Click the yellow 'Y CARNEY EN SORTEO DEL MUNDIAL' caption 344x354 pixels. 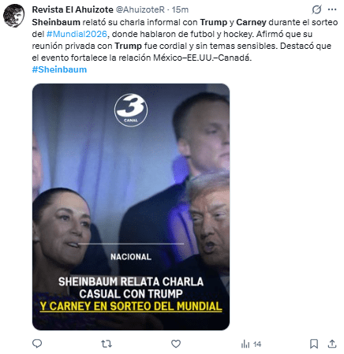[131, 307]
